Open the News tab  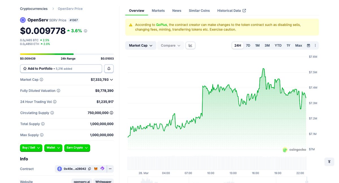click(177, 10)
